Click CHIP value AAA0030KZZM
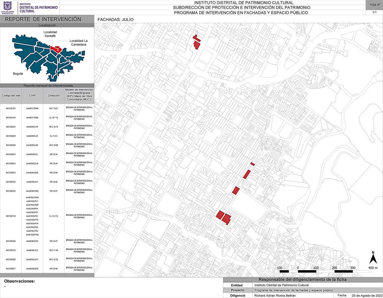The image size is (383, 298). pyautogui.click(x=32, y=269)
